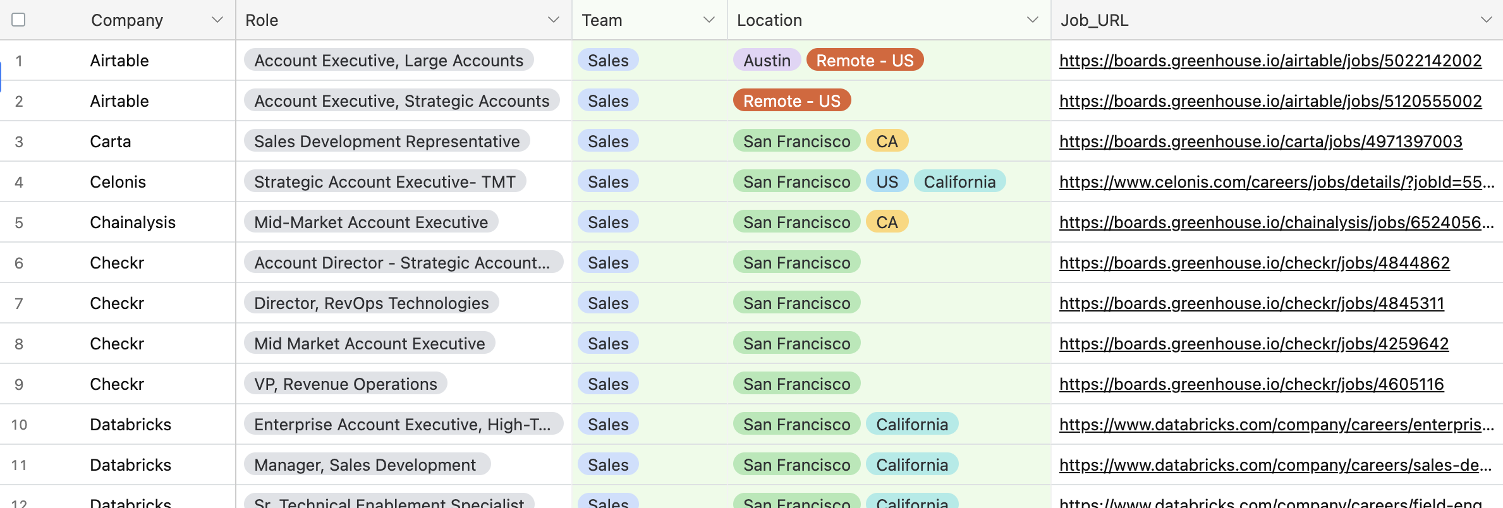
Task: Open the Airtable job link ending 5022142002
Action: point(1270,61)
